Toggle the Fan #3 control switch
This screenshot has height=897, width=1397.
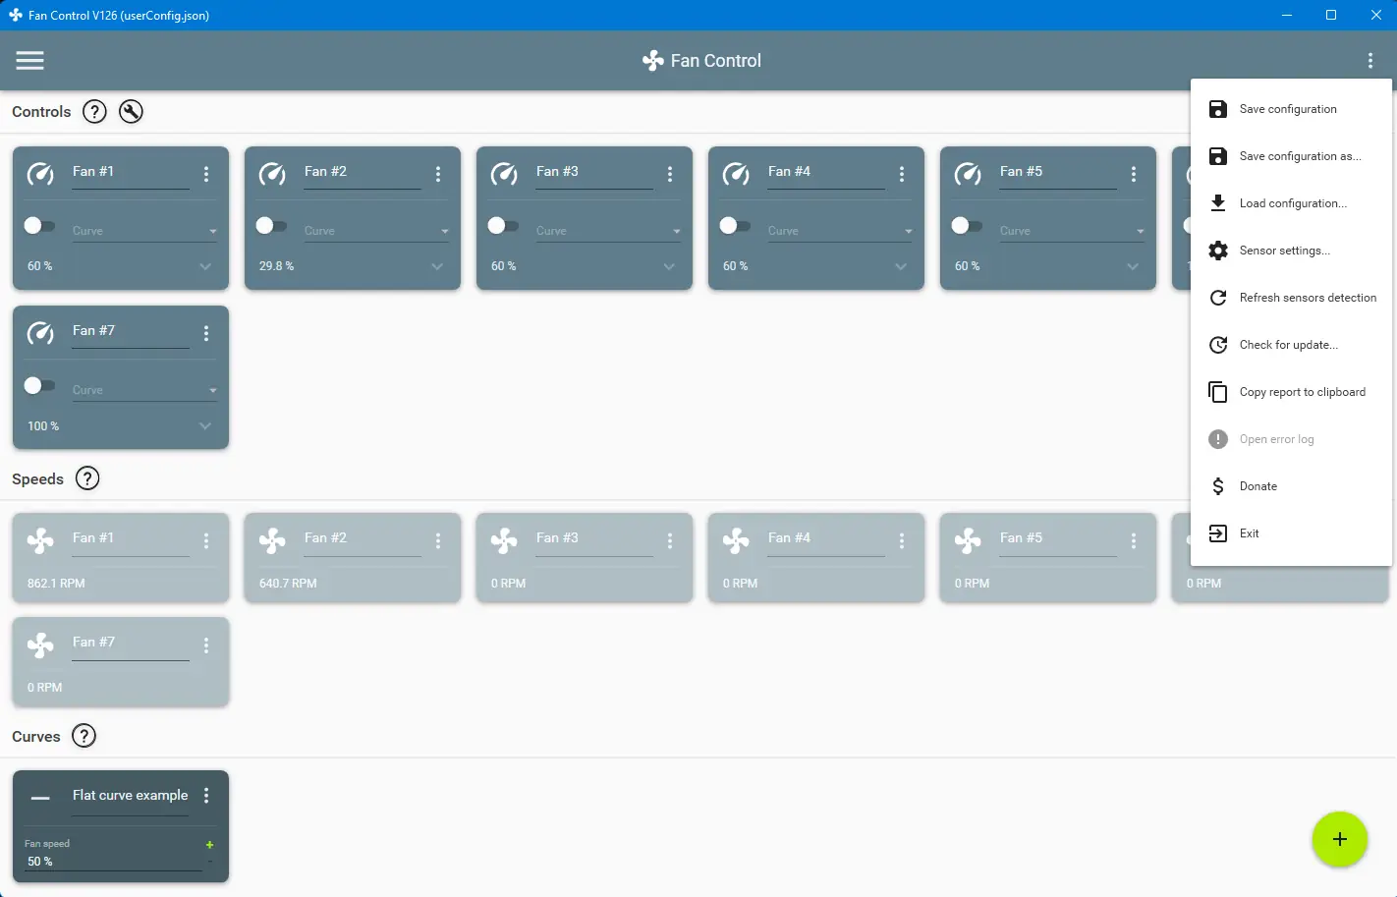(503, 226)
